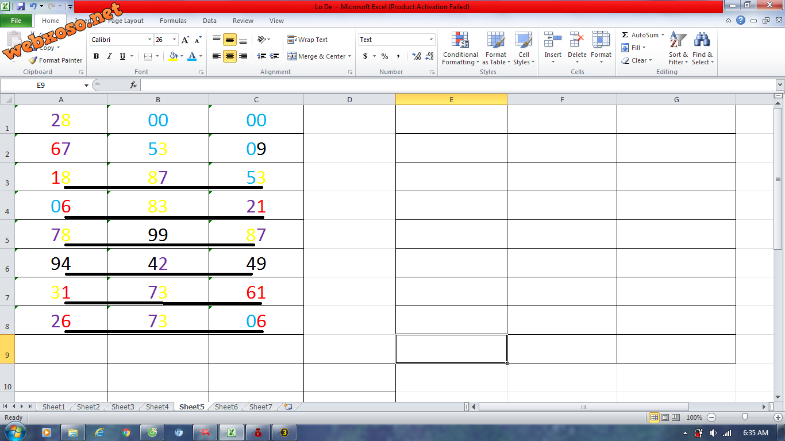Click the AutoSum sigma icon
785x441 pixels.
(x=625, y=35)
